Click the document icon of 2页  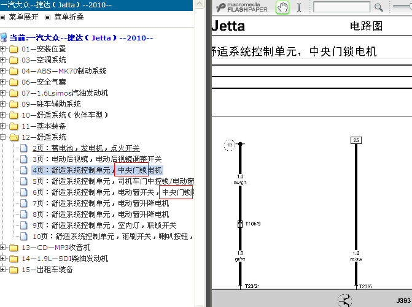pos(24,148)
